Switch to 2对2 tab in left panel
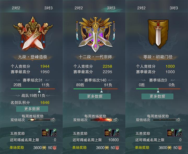188x154 pixels. tap(16, 8)
